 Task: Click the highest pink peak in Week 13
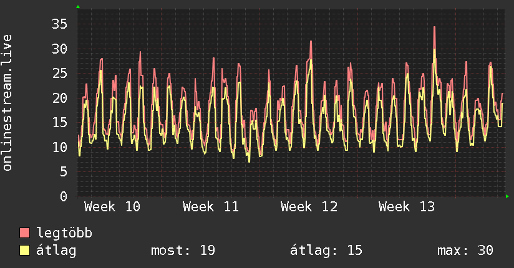pos(434,27)
